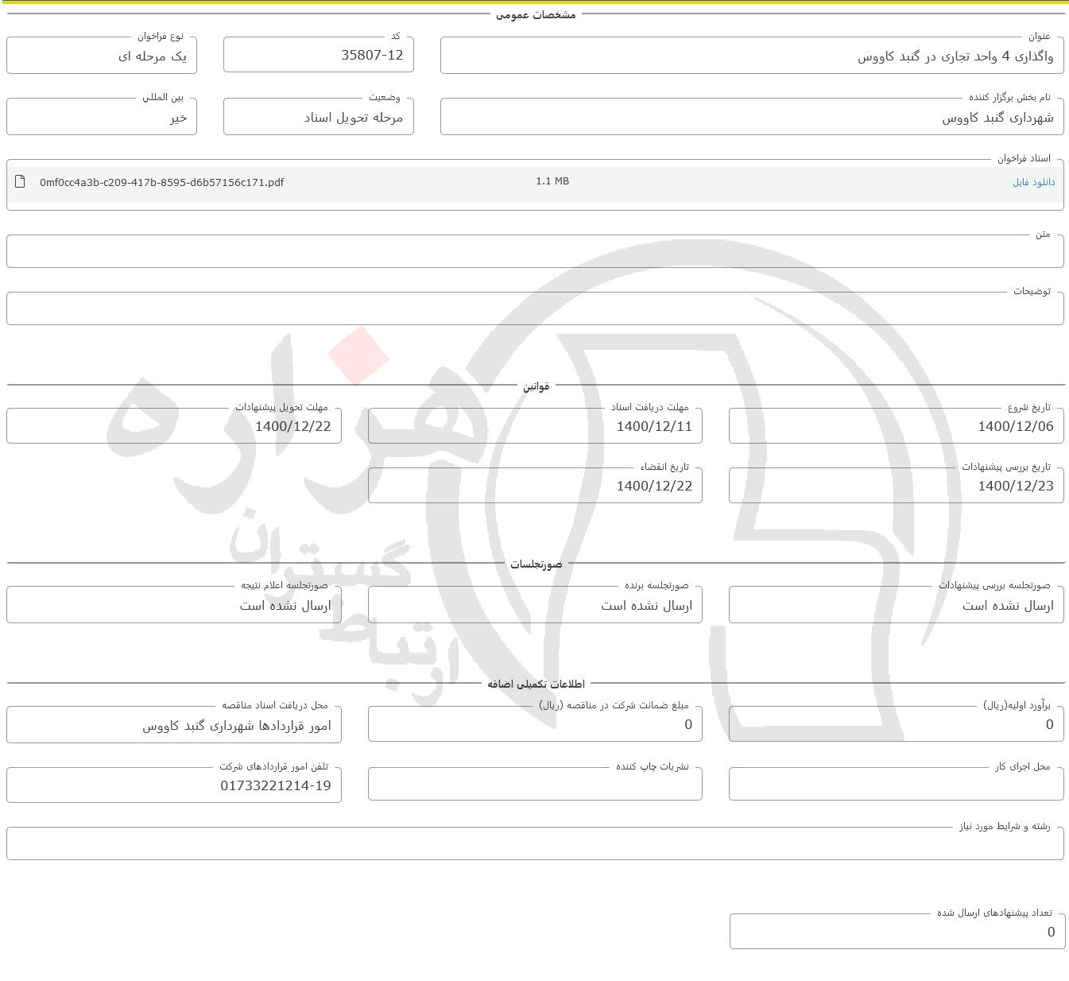Click the وضعیت field showing مرحله تحویل اسناد
This screenshot has height=981, width=1069.
pyautogui.click(x=318, y=117)
